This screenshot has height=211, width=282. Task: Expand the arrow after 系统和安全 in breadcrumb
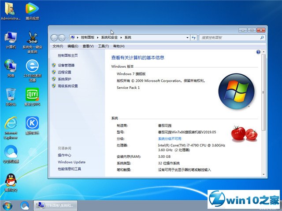pyautogui.click(x=121, y=37)
